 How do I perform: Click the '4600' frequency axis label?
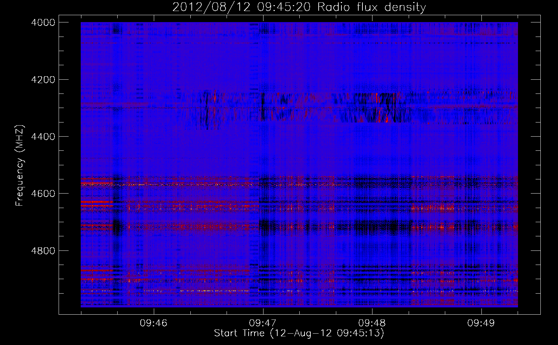[43, 194]
